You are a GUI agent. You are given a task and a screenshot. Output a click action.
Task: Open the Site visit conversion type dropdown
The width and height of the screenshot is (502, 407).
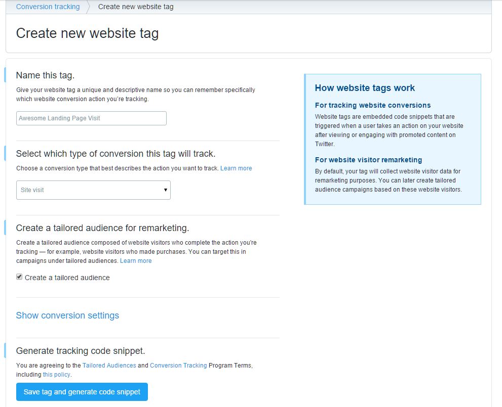pos(93,190)
